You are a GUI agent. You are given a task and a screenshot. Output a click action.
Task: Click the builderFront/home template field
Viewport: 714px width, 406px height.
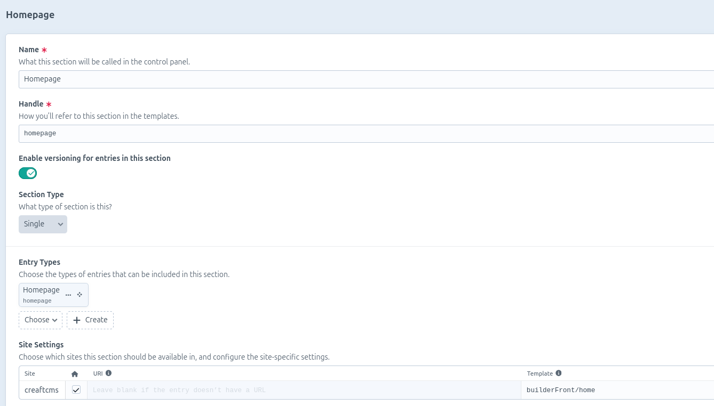tap(617, 390)
